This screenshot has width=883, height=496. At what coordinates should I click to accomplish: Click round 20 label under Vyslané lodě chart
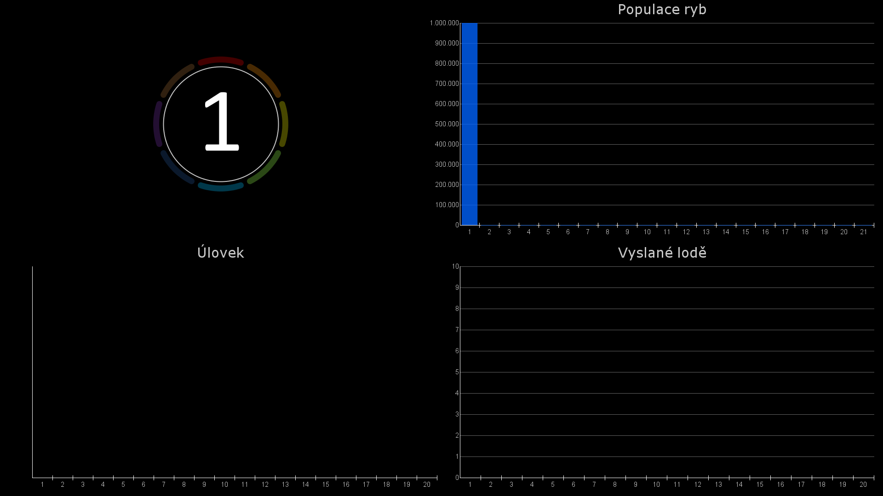tap(863, 485)
